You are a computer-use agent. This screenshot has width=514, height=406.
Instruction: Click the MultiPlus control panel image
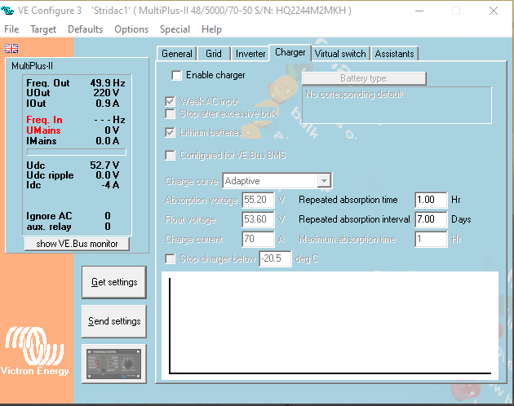pyautogui.click(x=114, y=363)
